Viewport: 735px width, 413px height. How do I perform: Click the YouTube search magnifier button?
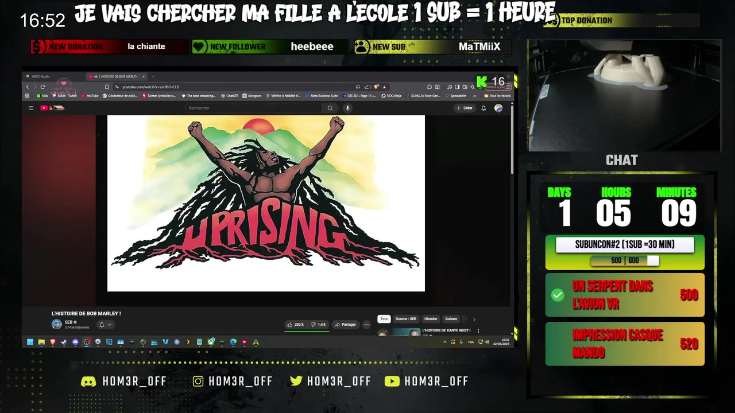pyautogui.click(x=330, y=108)
